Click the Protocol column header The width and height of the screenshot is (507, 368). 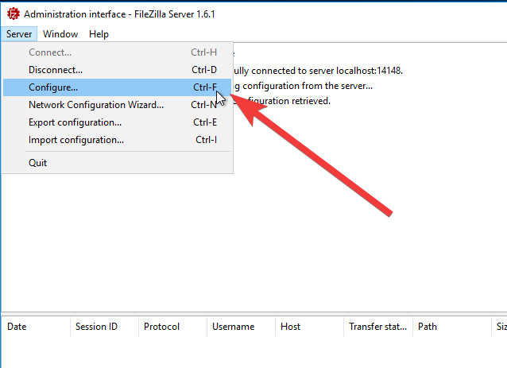click(162, 327)
